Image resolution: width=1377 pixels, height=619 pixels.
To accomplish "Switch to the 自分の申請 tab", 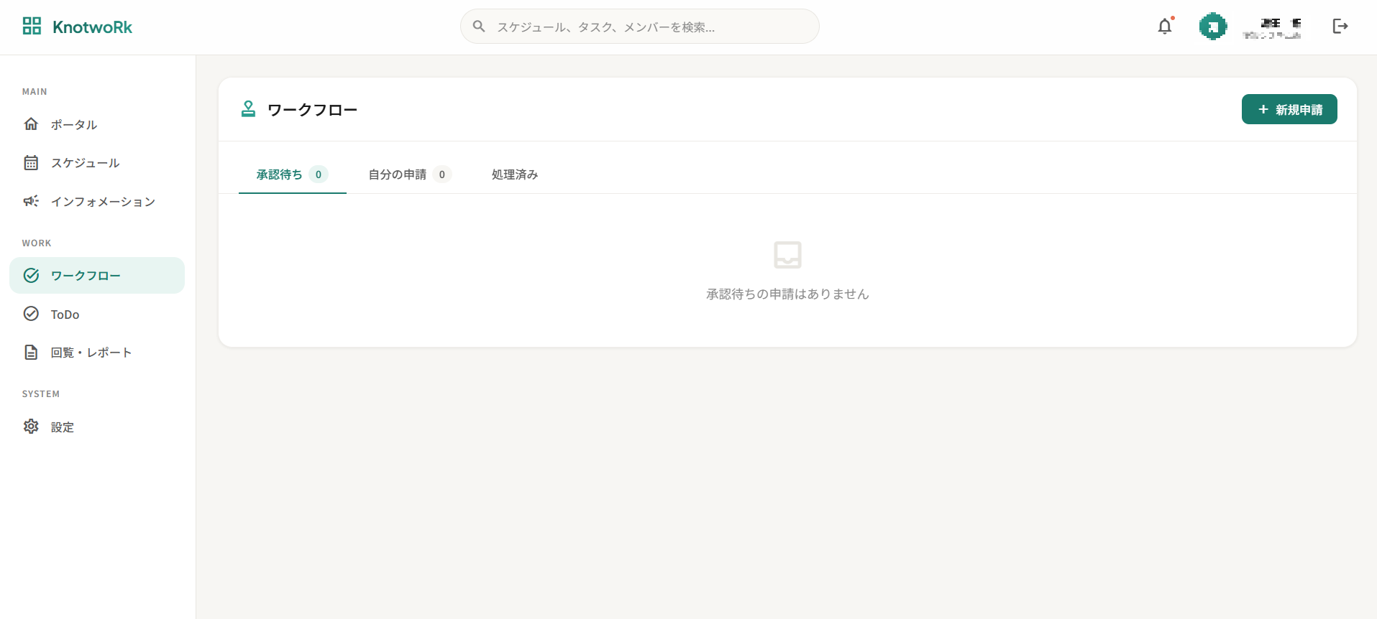I will coord(408,174).
